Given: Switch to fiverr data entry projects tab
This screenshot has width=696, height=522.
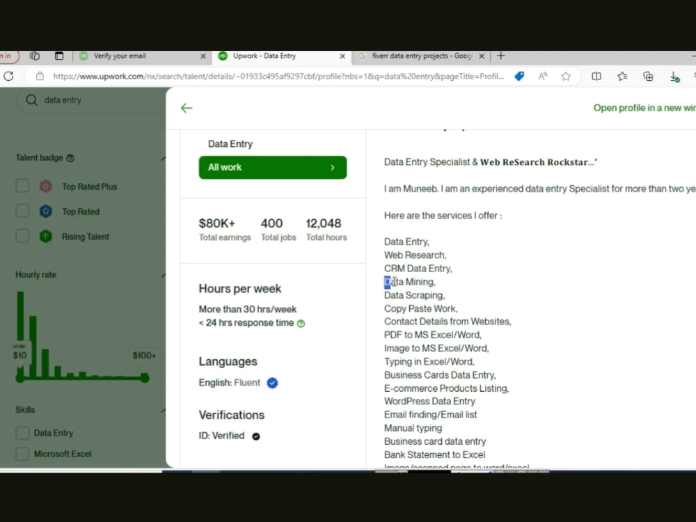Looking at the screenshot, I should click(x=421, y=56).
